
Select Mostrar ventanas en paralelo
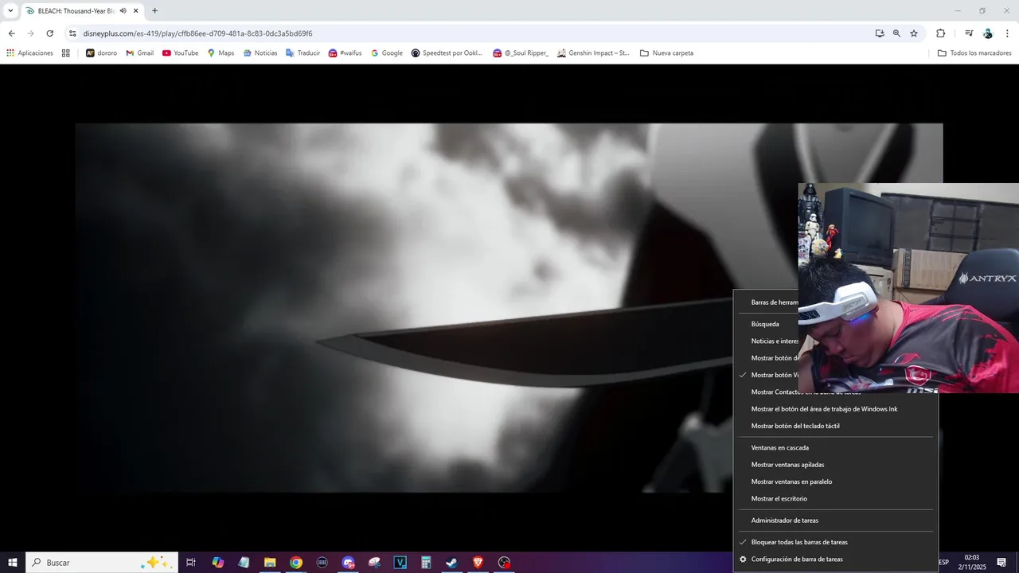coord(791,481)
